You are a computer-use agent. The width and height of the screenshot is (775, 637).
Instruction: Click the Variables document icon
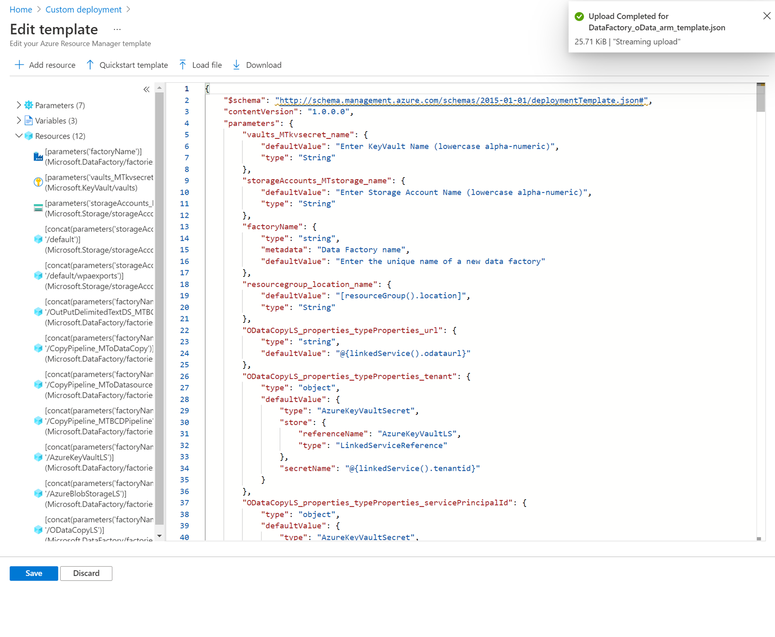pyautogui.click(x=29, y=121)
